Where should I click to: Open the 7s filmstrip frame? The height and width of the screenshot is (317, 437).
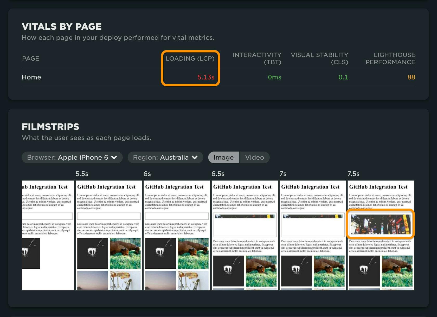(313, 235)
